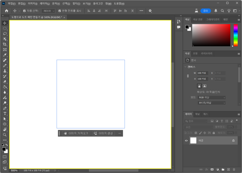
Task: Open the 필터 menu
Action: pos(76,3)
